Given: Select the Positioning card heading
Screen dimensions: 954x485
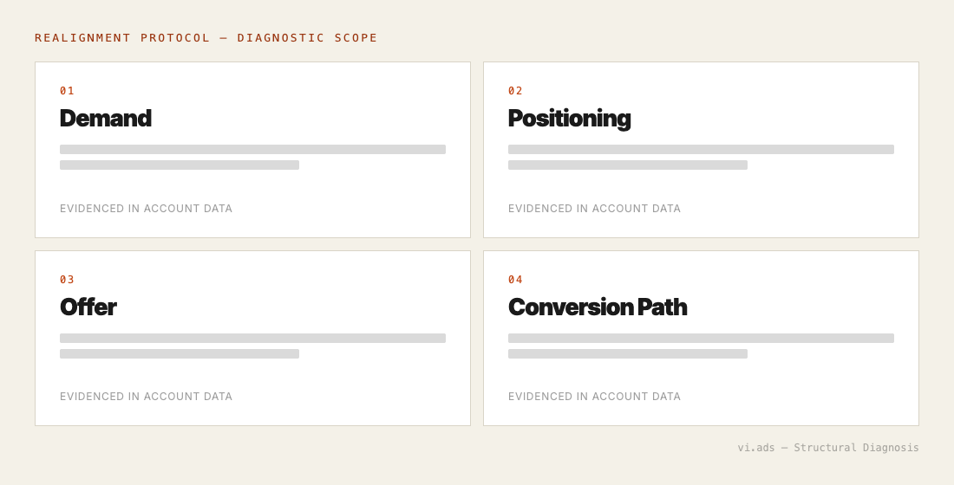Looking at the screenshot, I should tap(569, 120).
